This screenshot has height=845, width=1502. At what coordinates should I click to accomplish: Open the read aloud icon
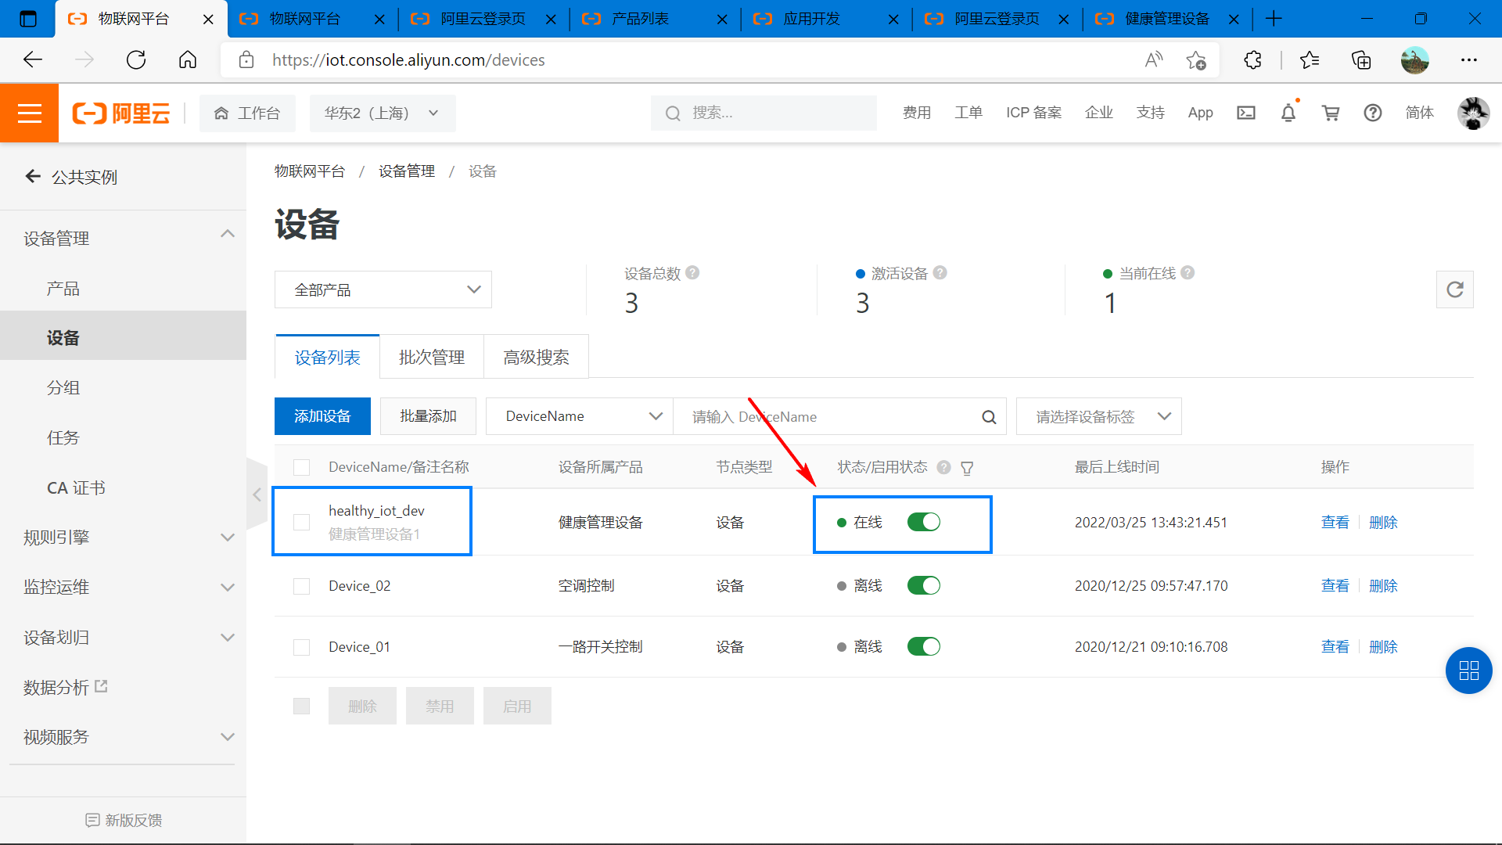pos(1154,60)
